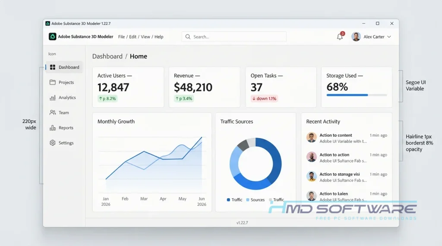Image resolution: width=442 pixels, height=246 pixels.
Task: Click the up 8.2% badge
Action: point(107,98)
